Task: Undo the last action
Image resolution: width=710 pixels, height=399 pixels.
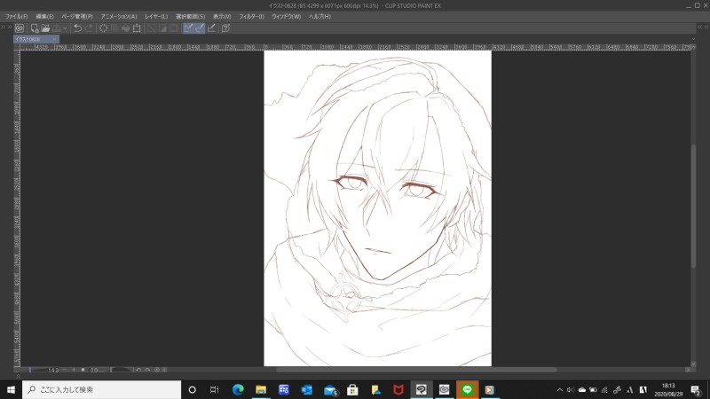Action: pos(77,28)
